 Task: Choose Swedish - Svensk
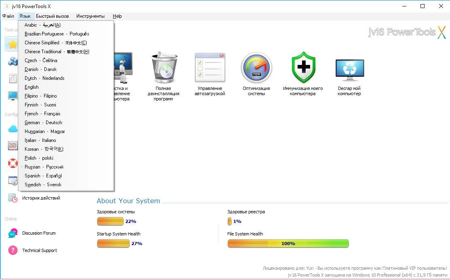(66, 185)
